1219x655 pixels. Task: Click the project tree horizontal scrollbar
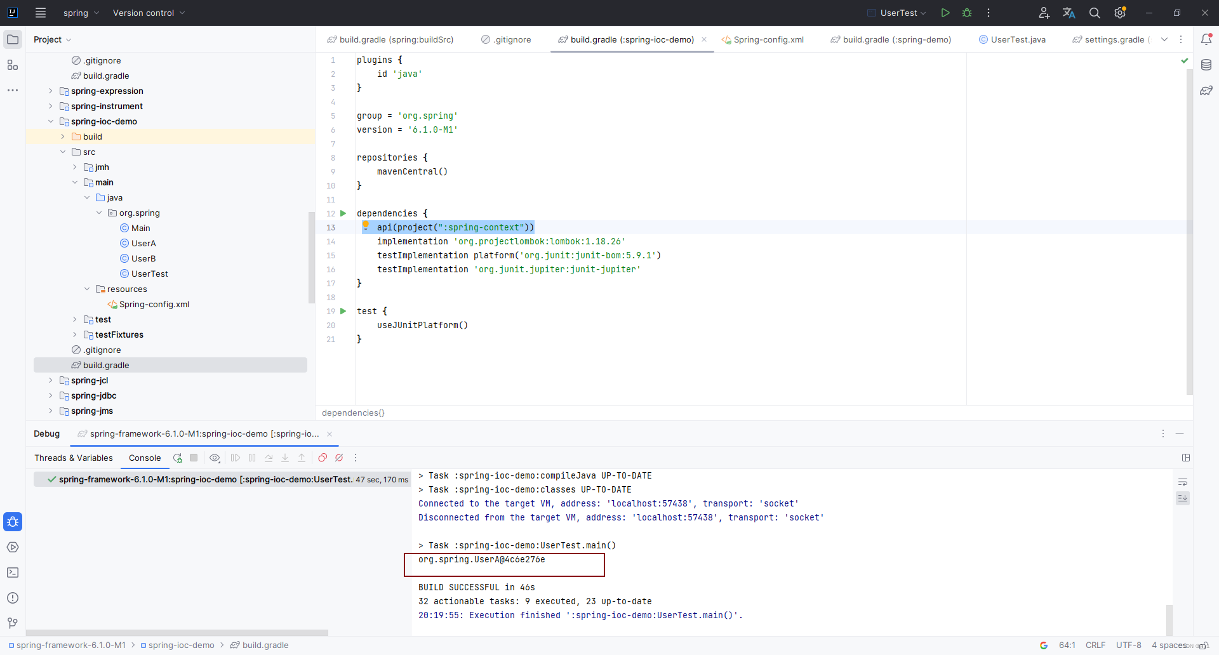[x=177, y=633]
